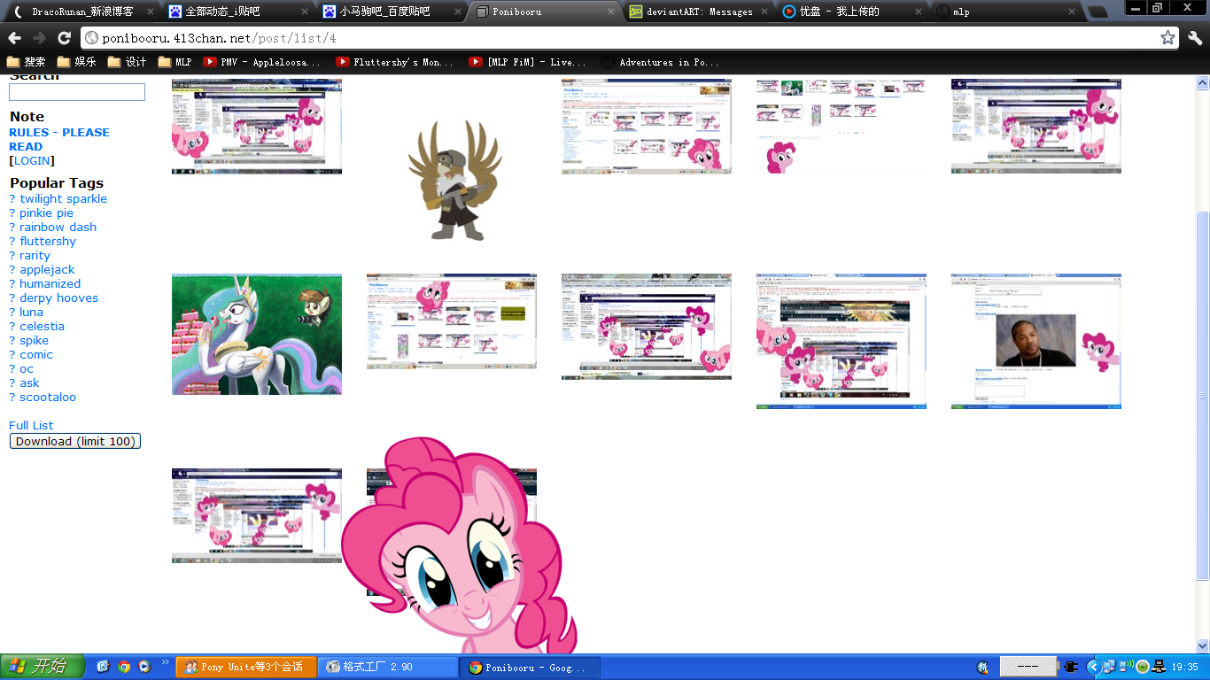
Task: Click the LOGIN link
Action: click(32, 160)
